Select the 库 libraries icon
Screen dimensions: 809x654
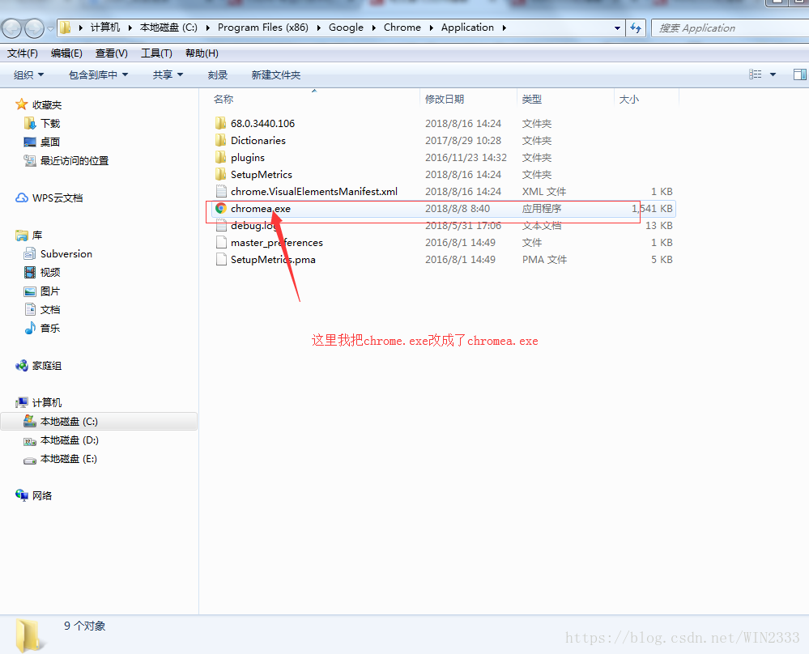coord(21,236)
